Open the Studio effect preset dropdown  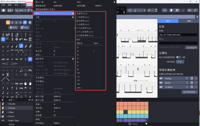[176, 83]
